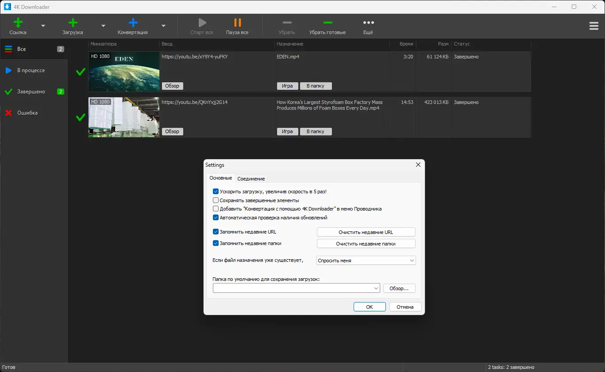Switch to the Соединение tab

[x=251, y=179]
